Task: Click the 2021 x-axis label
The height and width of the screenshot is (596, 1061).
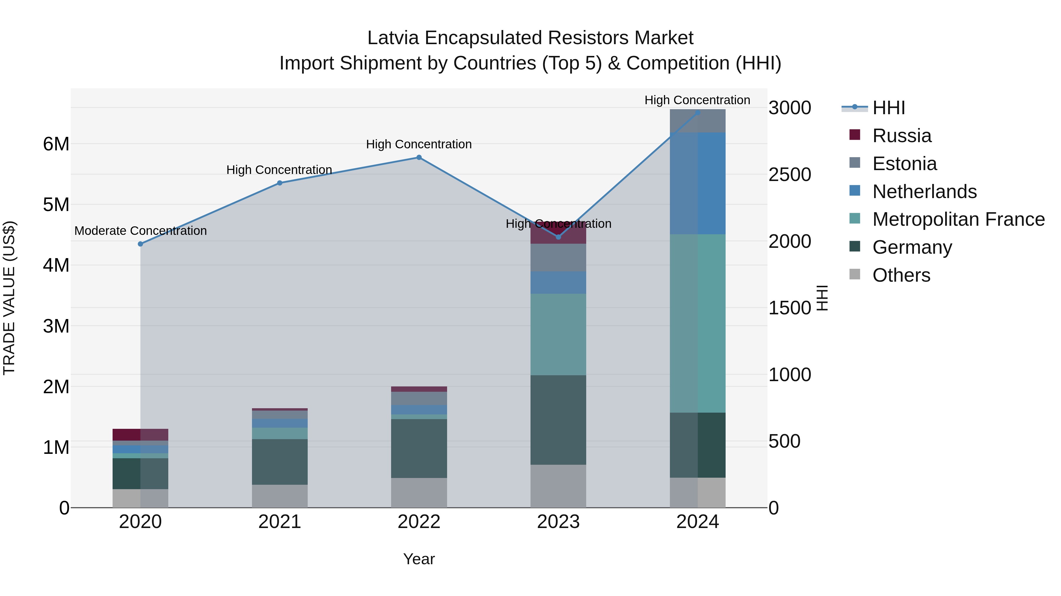Action: coord(280,522)
